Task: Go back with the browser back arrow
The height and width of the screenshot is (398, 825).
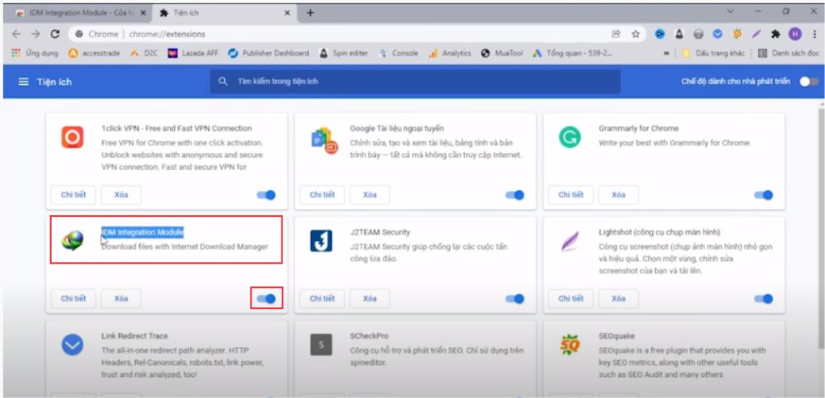Action: (x=16, y=34)
